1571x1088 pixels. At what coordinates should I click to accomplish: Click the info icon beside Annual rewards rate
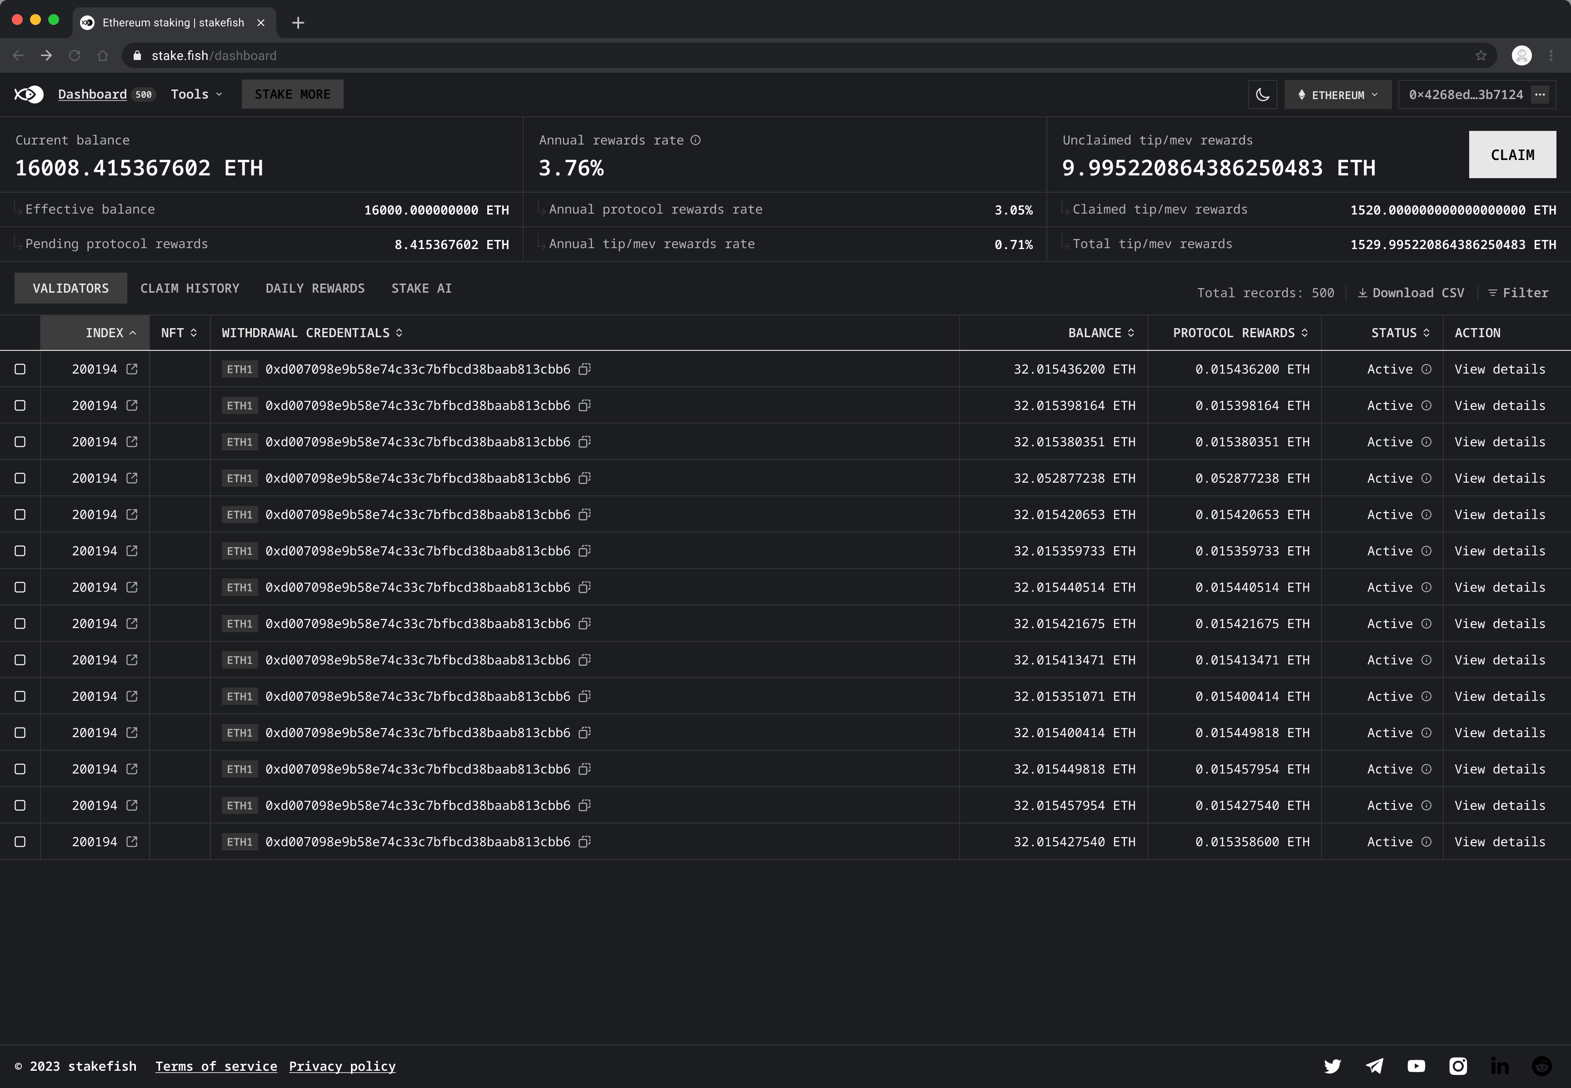click(695, 140)
